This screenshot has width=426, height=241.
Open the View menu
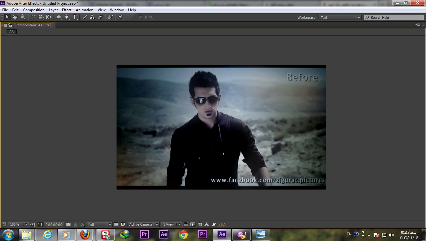pyautogui.click(x=101, y=10)
